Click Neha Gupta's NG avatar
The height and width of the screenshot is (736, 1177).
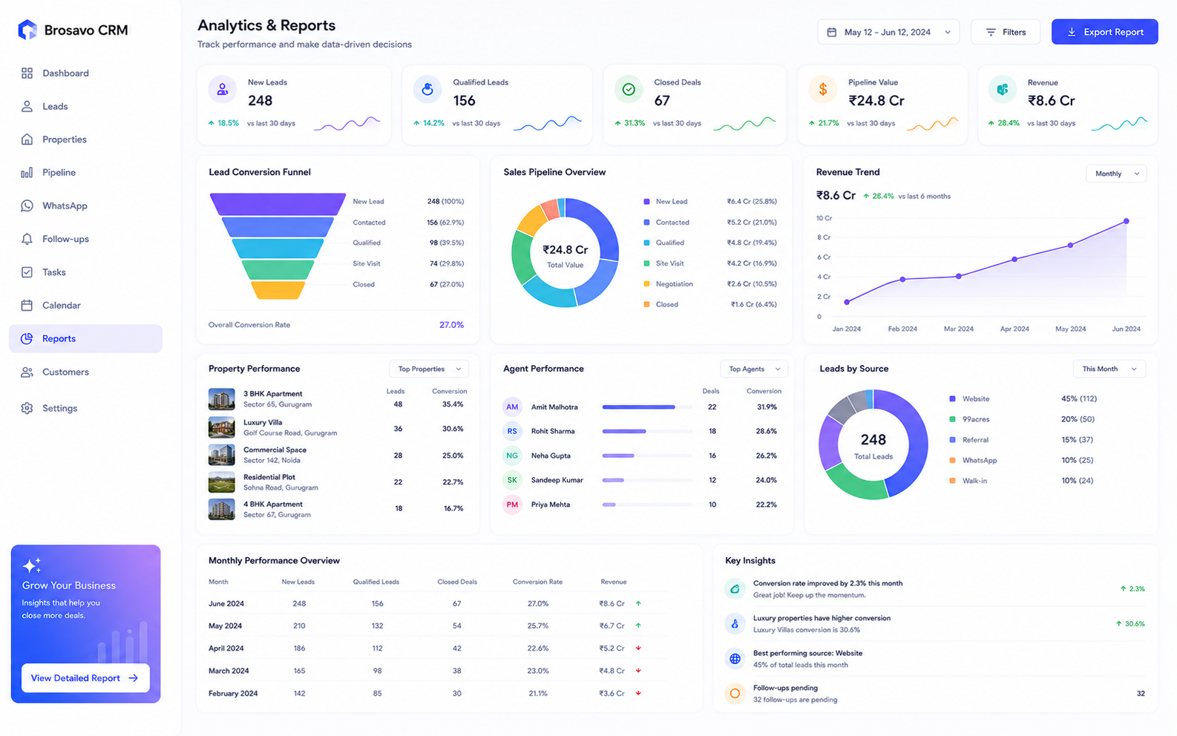pos(512,456)
